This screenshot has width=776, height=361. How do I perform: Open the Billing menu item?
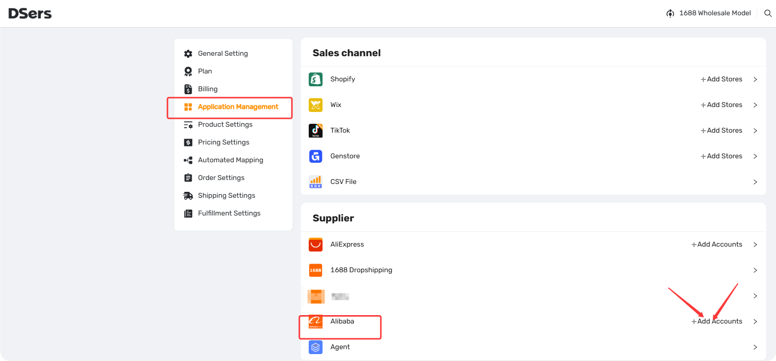coord(208,89)
